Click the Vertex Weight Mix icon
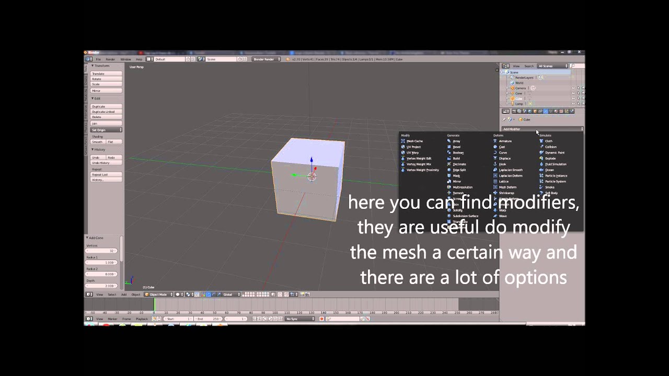The image size is (669, 376). click(x=403, y=164)
